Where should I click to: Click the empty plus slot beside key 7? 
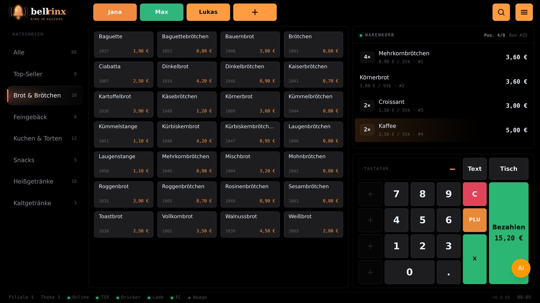(370, 194)
